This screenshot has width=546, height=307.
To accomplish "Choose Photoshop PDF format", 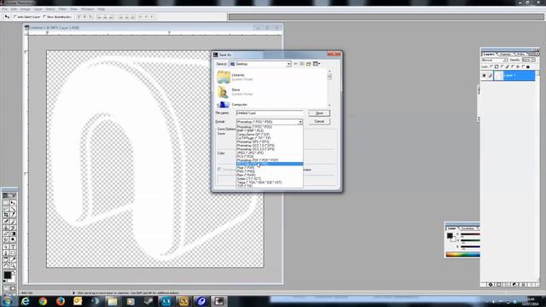I will [270, 160].
